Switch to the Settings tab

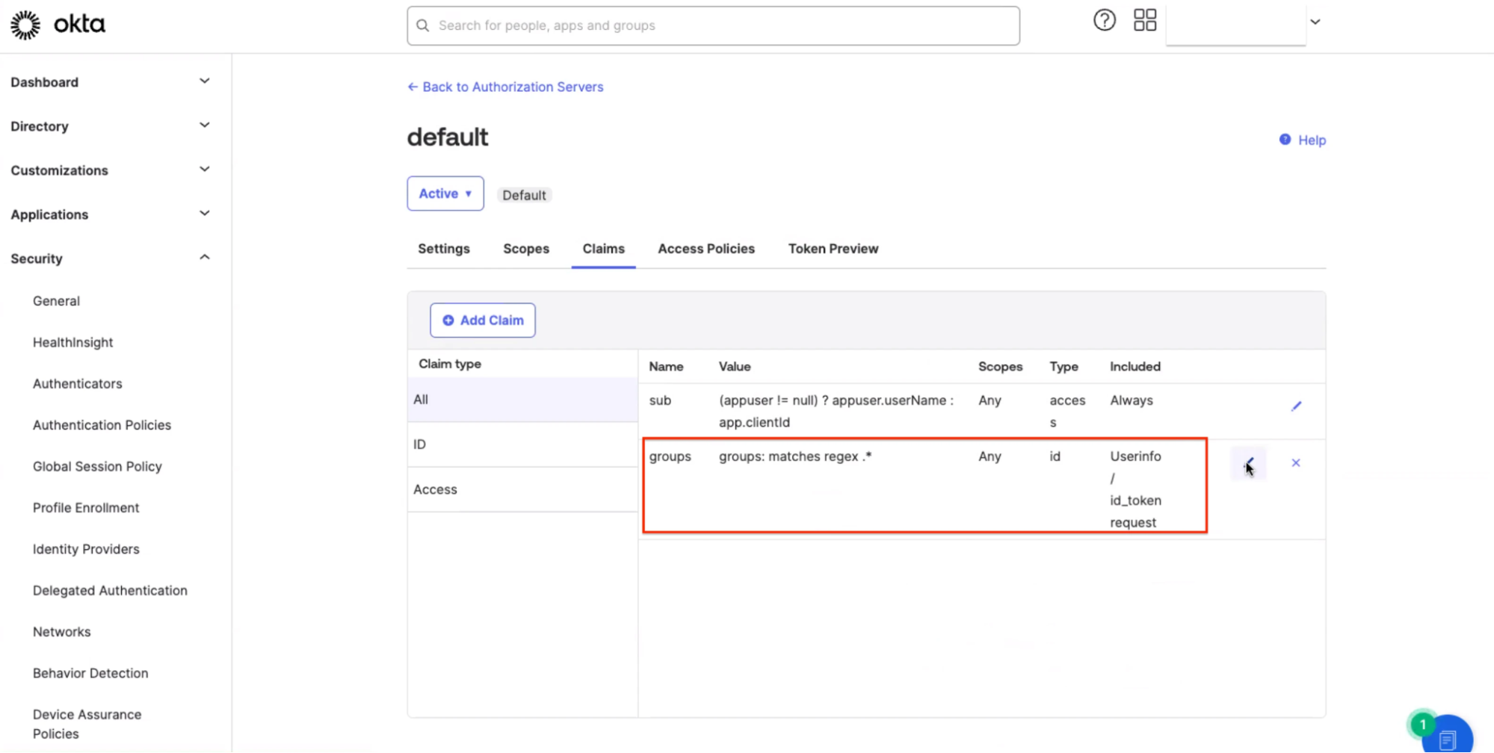[444, 249]
